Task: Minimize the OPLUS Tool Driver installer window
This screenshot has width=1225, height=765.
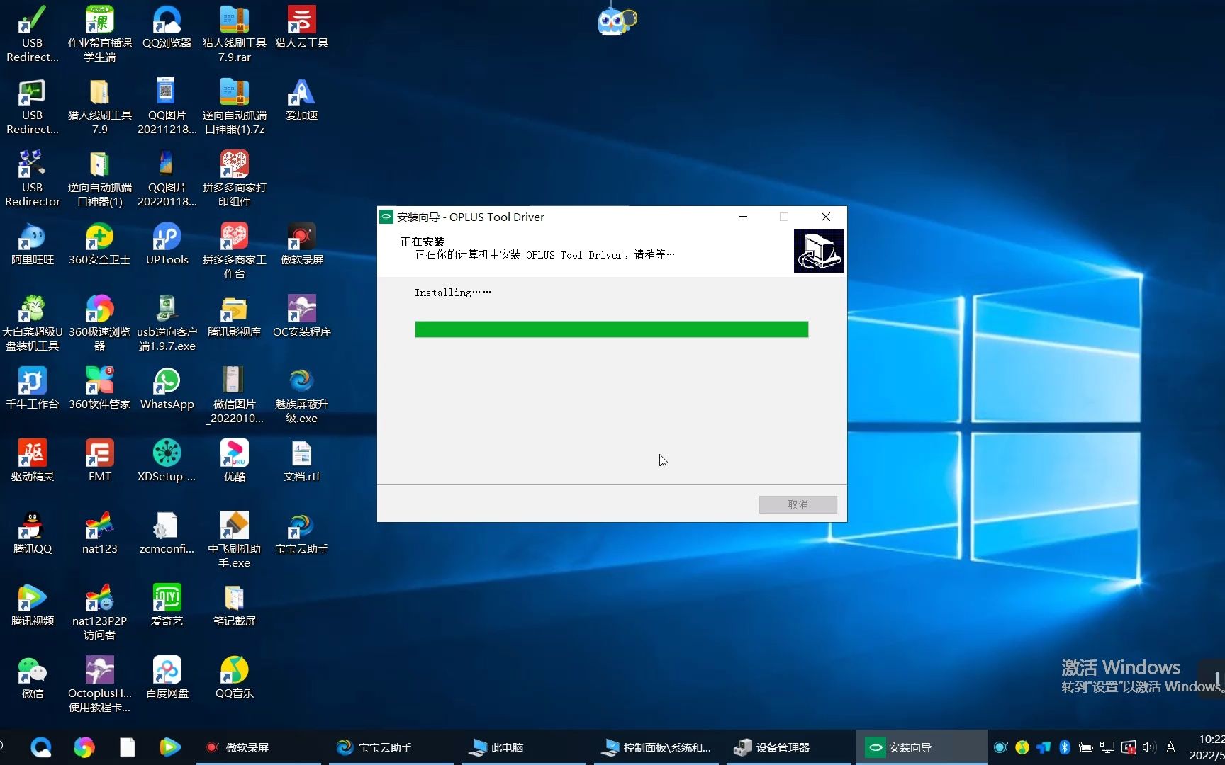Action: coord(743,217)
